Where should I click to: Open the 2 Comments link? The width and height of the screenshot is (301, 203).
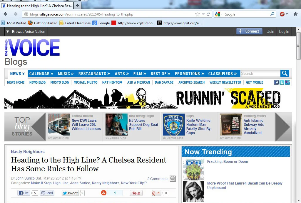click(158, 179)
